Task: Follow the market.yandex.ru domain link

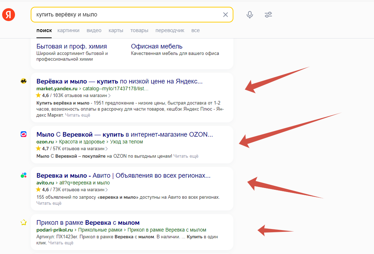Action: pyautogui.click(x=57, y=88)
